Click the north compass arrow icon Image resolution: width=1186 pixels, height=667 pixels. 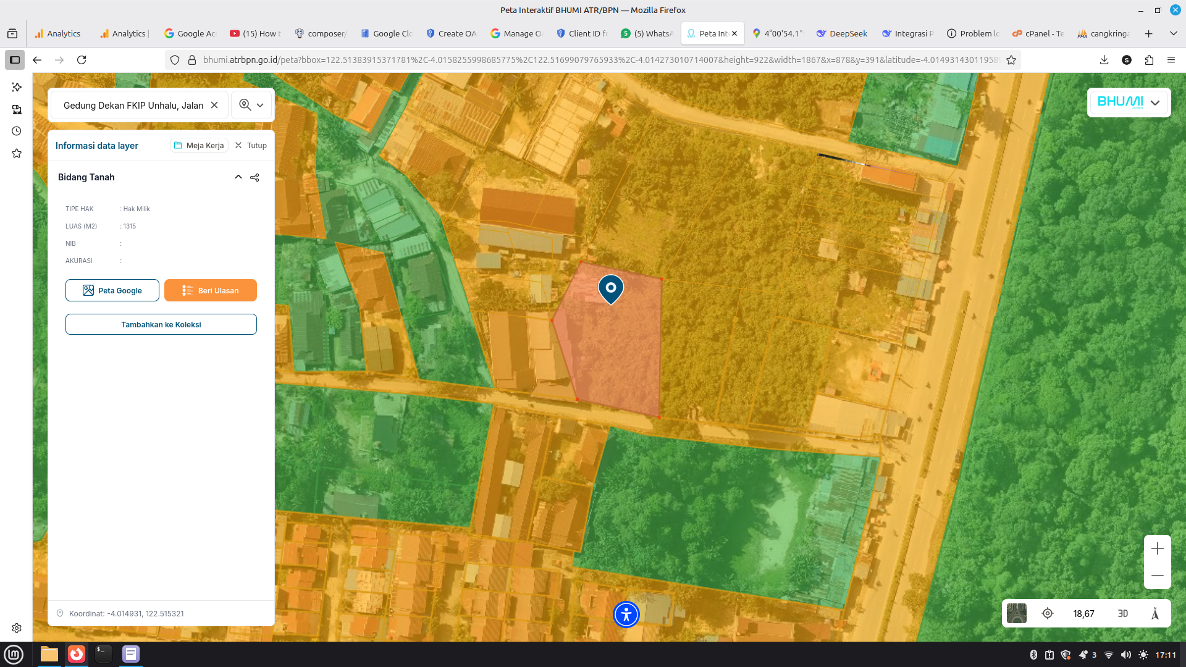click(1155, 613)
